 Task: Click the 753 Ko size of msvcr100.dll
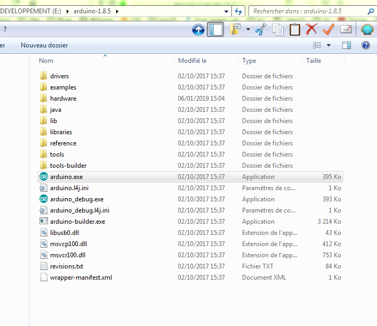tap(332, 255)
